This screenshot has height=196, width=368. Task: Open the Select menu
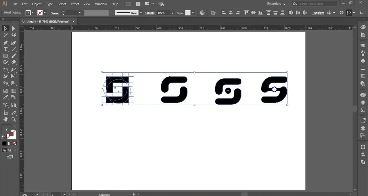coord(62,4)
